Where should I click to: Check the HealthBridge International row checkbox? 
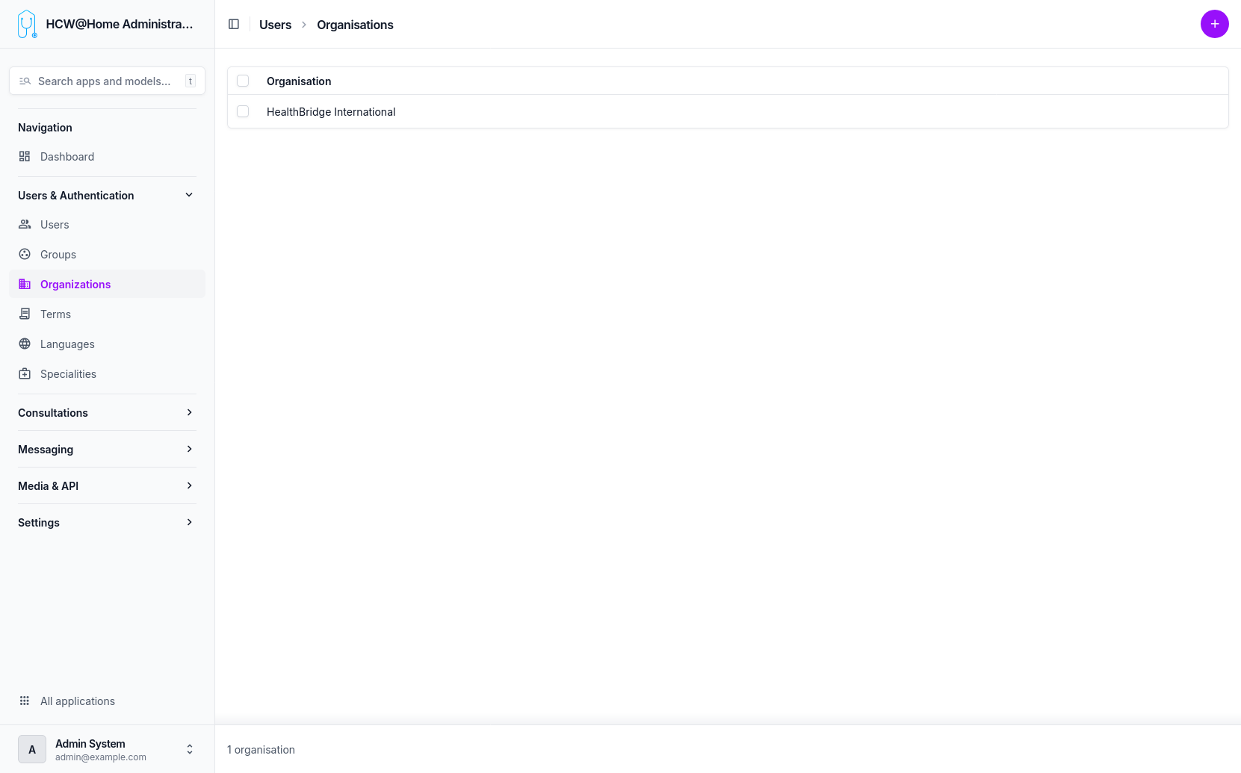coord(243,111)
